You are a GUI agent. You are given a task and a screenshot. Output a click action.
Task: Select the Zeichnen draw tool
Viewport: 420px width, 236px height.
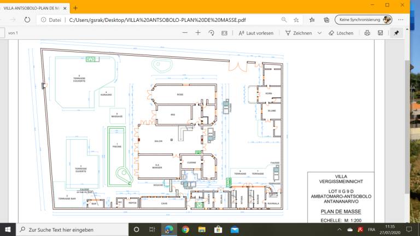pos(299,33)
